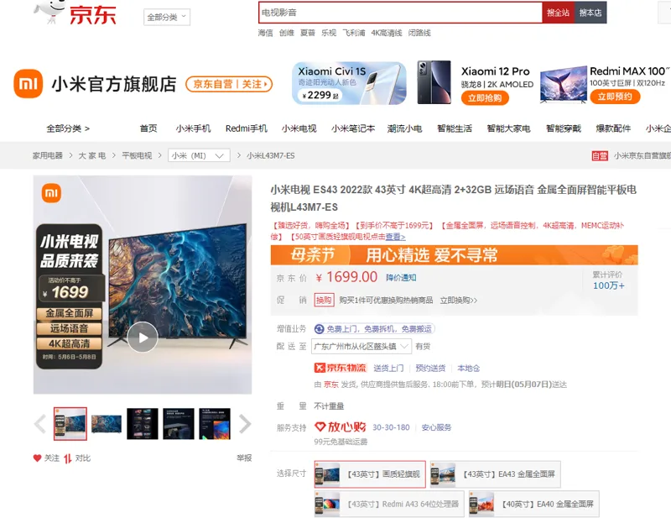This screenshot has height=518, width=671.
Task: Click the 创维 hot search keyword
Action: coord(287,33)
